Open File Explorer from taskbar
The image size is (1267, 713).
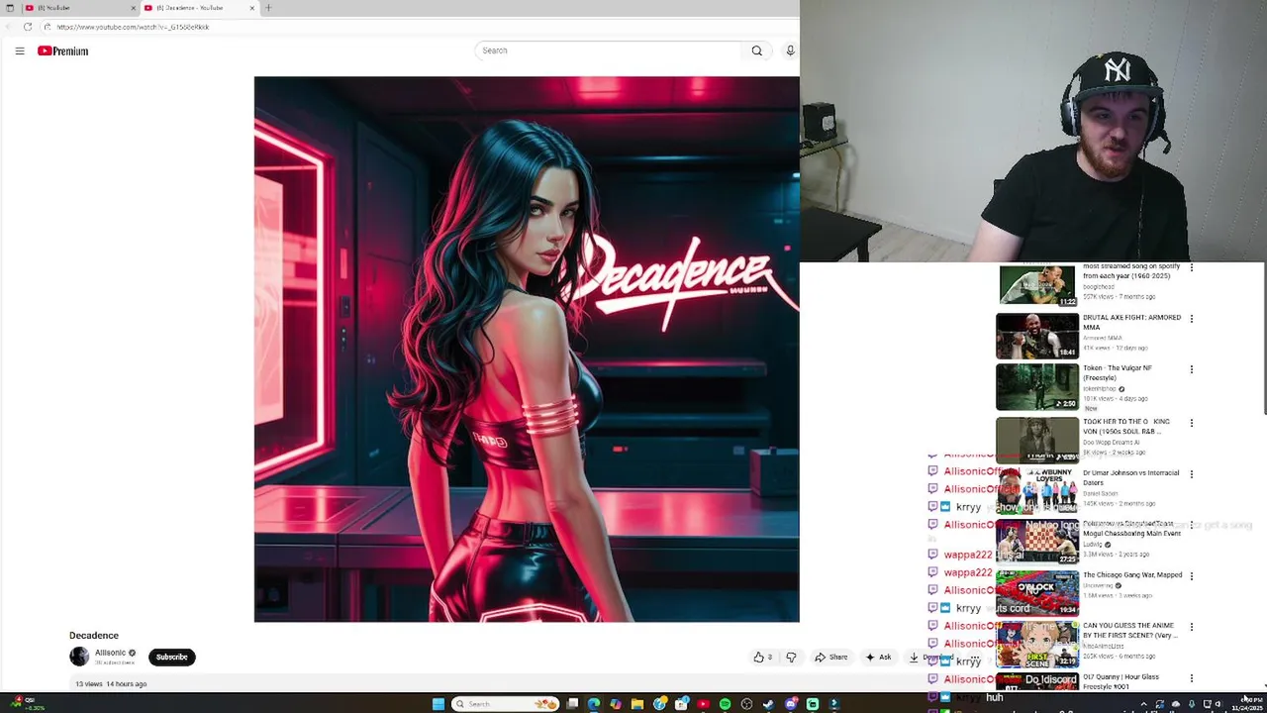click(637, 704)
